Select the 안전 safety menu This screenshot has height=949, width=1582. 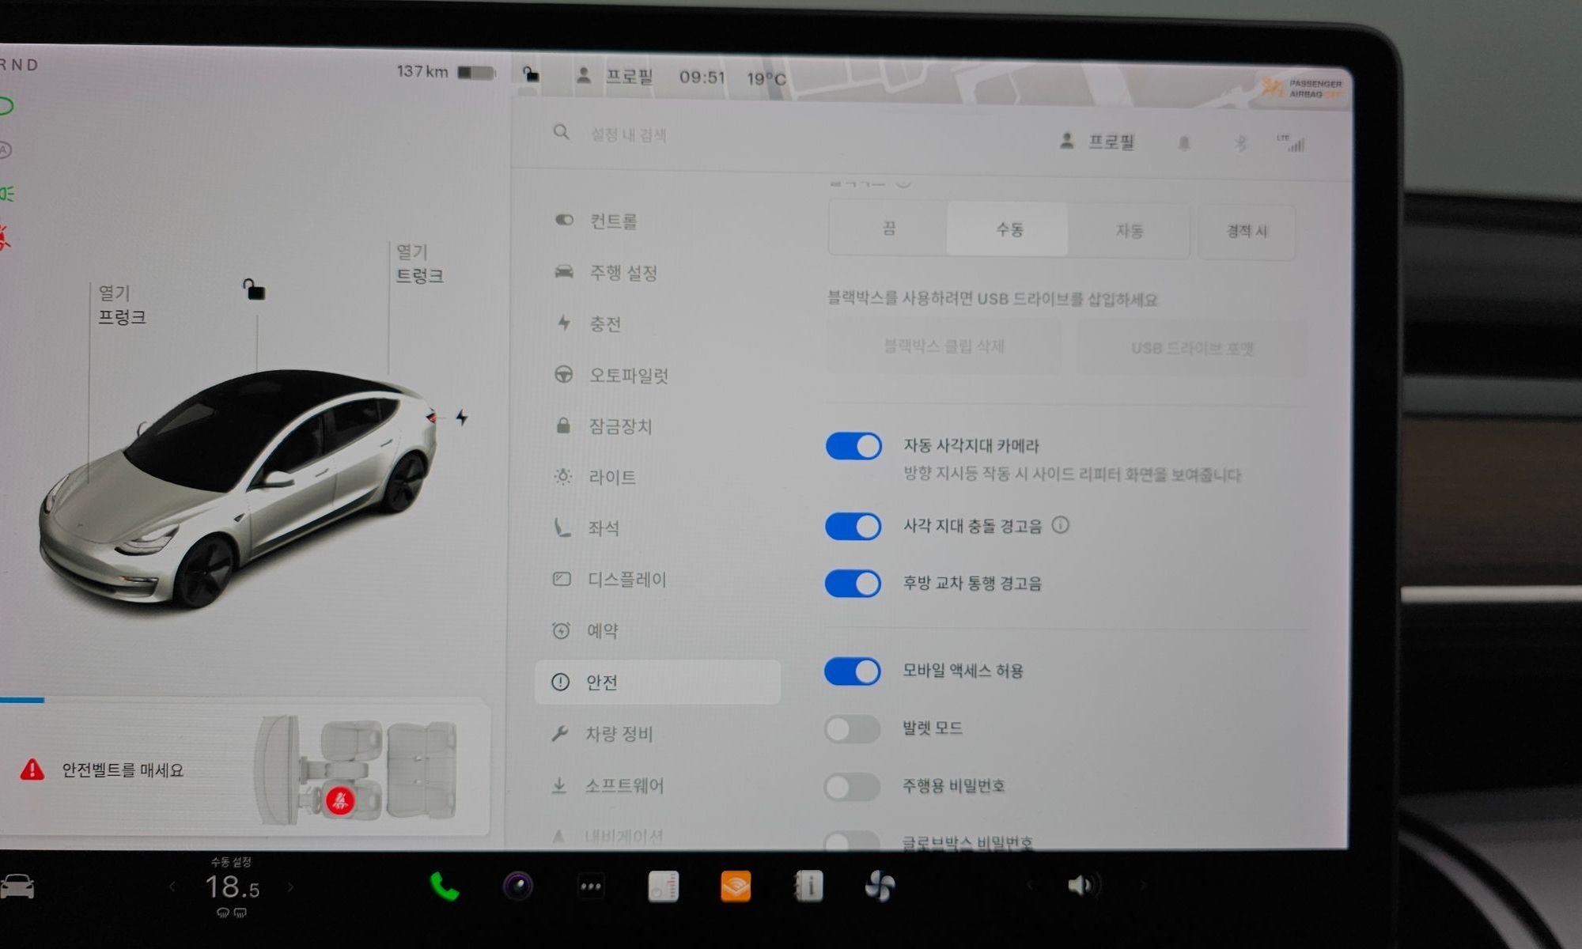point(657,682)
